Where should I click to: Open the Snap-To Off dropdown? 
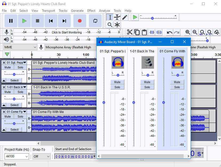click(x=41, y=156)
